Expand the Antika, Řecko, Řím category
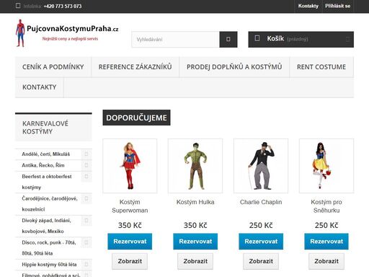369x277 pixels. click(86, 165)
